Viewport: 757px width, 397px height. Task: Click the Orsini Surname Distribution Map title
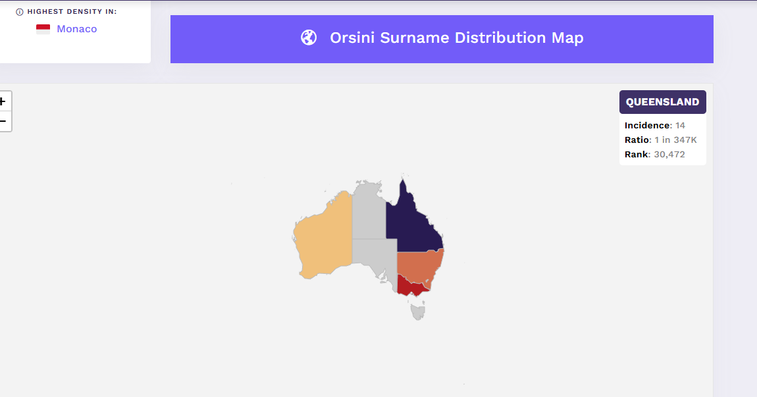[x=456, y=38]
